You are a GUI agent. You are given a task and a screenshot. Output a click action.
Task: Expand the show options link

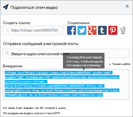click(120, 64)
